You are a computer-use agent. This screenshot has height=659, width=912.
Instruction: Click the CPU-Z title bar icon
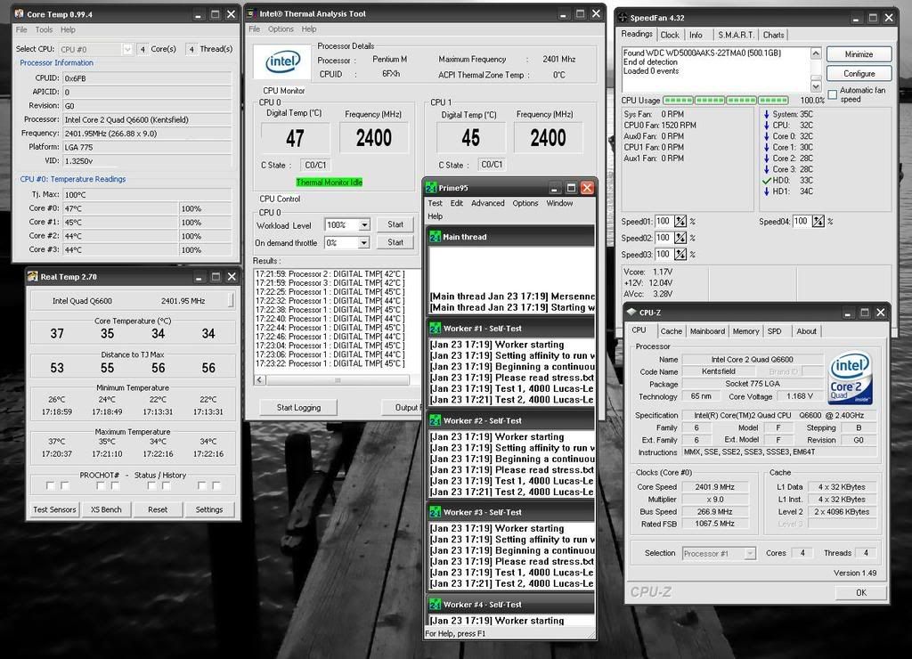631,312
